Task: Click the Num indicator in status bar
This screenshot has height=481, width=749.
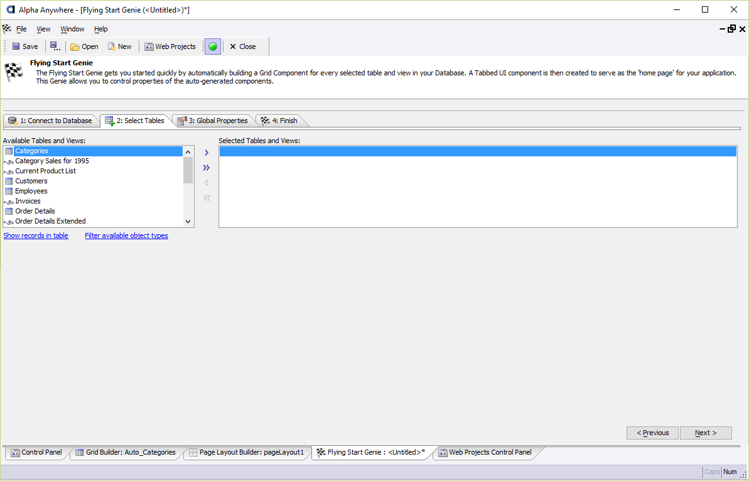Action: point(730,472)
